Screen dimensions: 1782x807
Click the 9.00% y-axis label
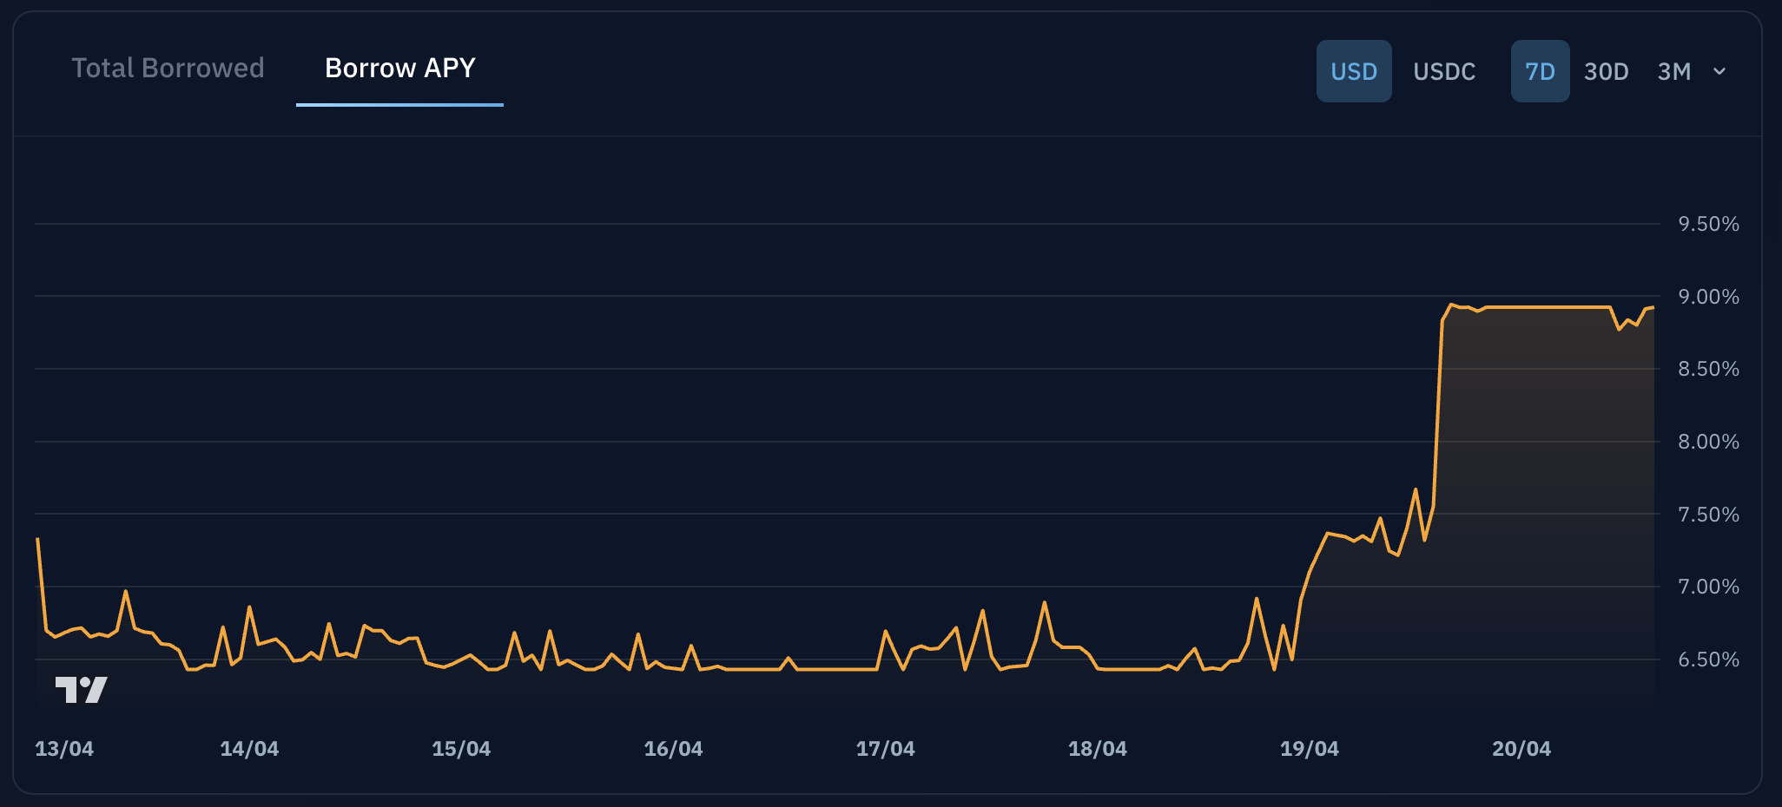click(x=1707, y=297)
